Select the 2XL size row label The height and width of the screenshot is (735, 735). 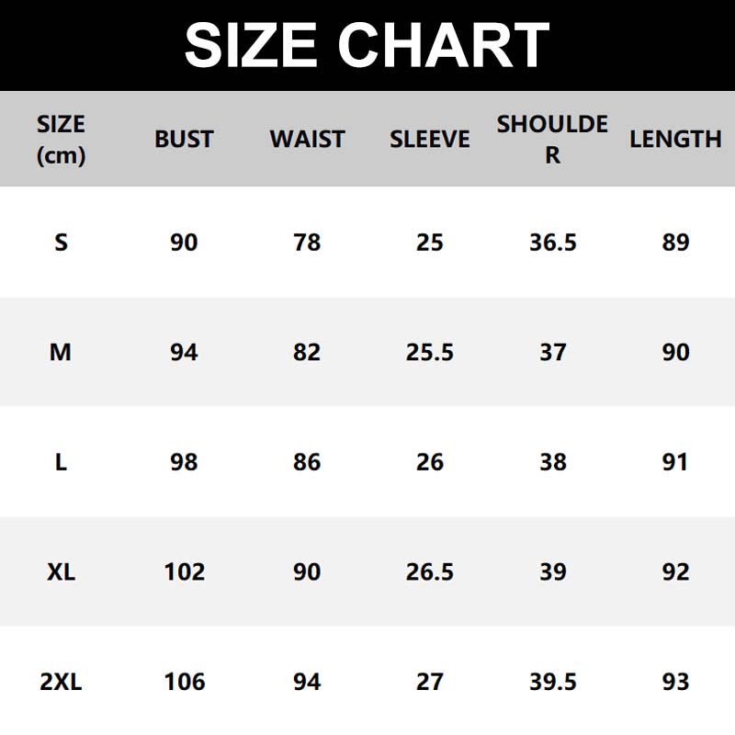click(x=61, y=682)
